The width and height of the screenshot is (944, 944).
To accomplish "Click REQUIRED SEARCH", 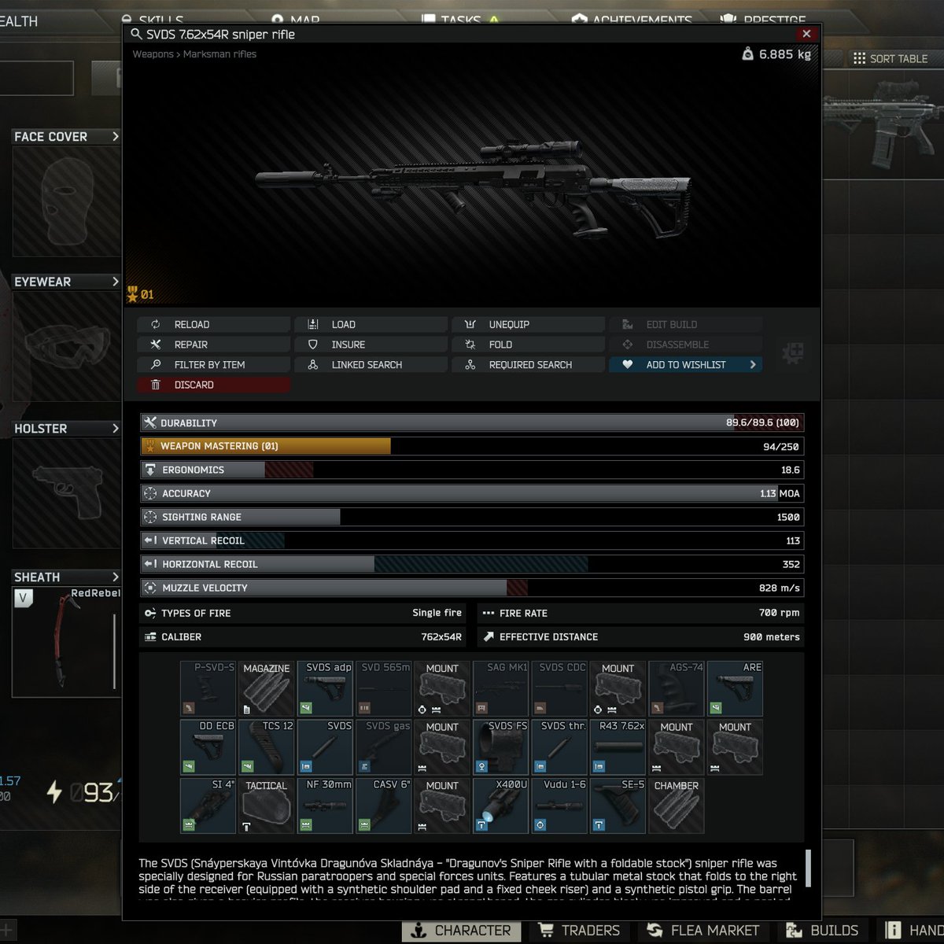I will click(528, 364).
